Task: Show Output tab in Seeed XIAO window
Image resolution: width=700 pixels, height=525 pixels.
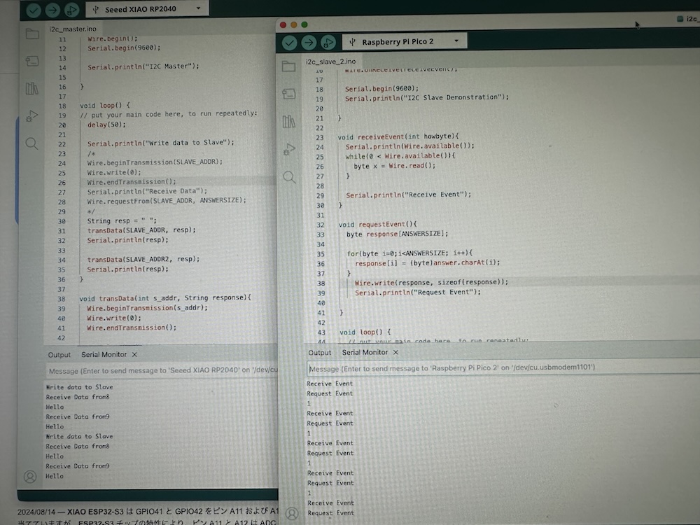Action: (59, 354)
